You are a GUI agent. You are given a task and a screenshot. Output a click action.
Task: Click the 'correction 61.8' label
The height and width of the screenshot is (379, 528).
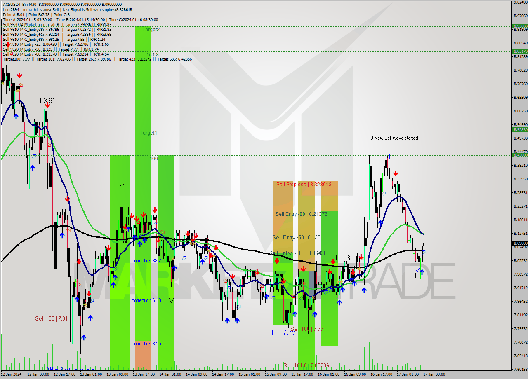(x=146, y=300)
